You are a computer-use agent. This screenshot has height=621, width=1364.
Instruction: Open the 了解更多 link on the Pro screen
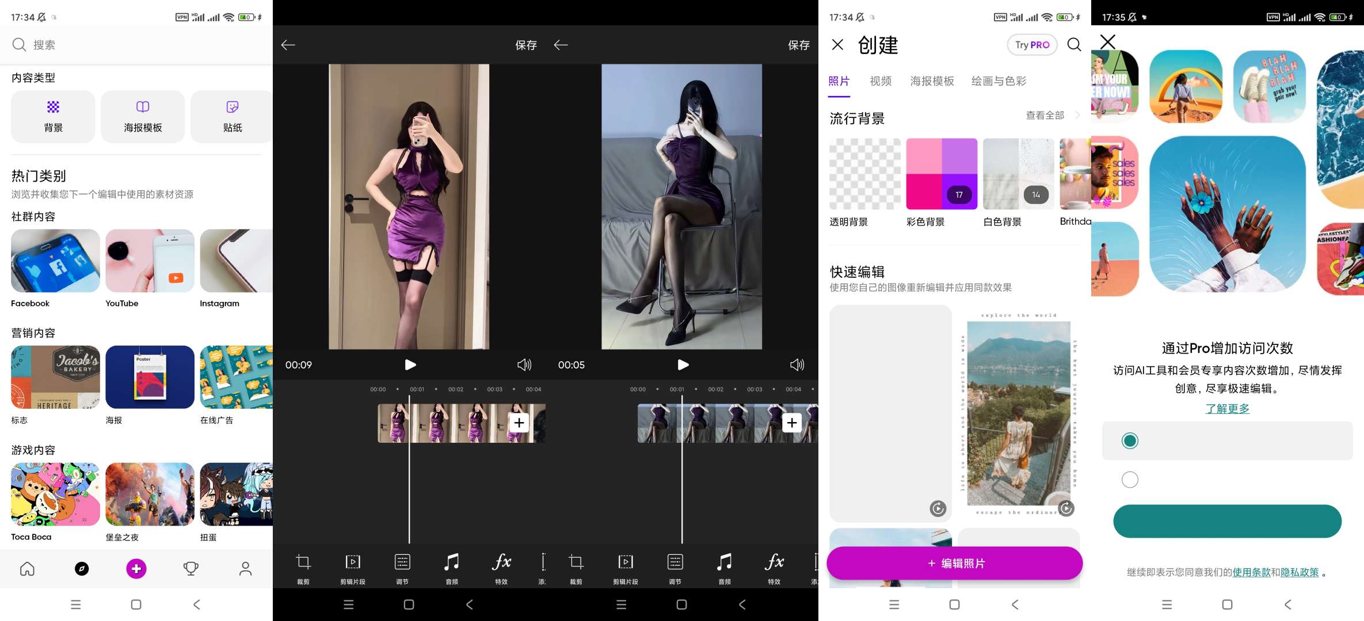coord(1228,408)
